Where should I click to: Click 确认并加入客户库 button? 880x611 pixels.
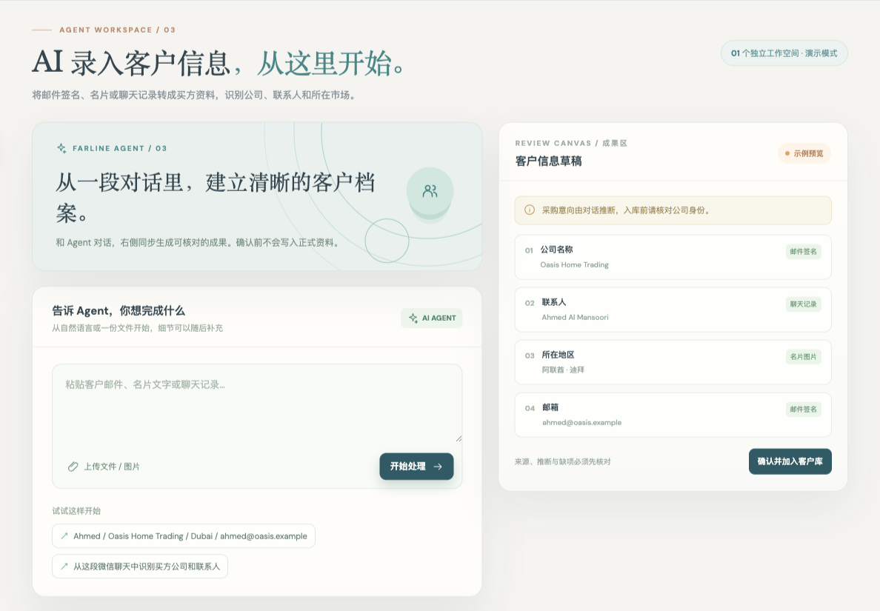pyautogui.click(x=790, y=461)
